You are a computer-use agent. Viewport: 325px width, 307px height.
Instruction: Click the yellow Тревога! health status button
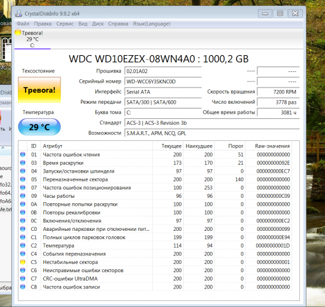40,90
